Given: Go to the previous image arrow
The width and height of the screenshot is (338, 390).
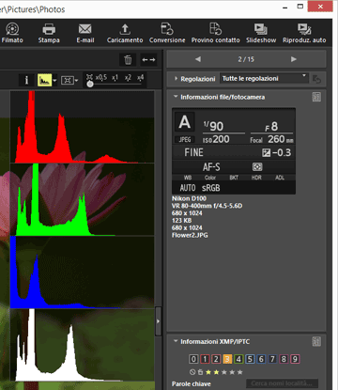Looking at the screenshot, I should (x=198, y=59).
